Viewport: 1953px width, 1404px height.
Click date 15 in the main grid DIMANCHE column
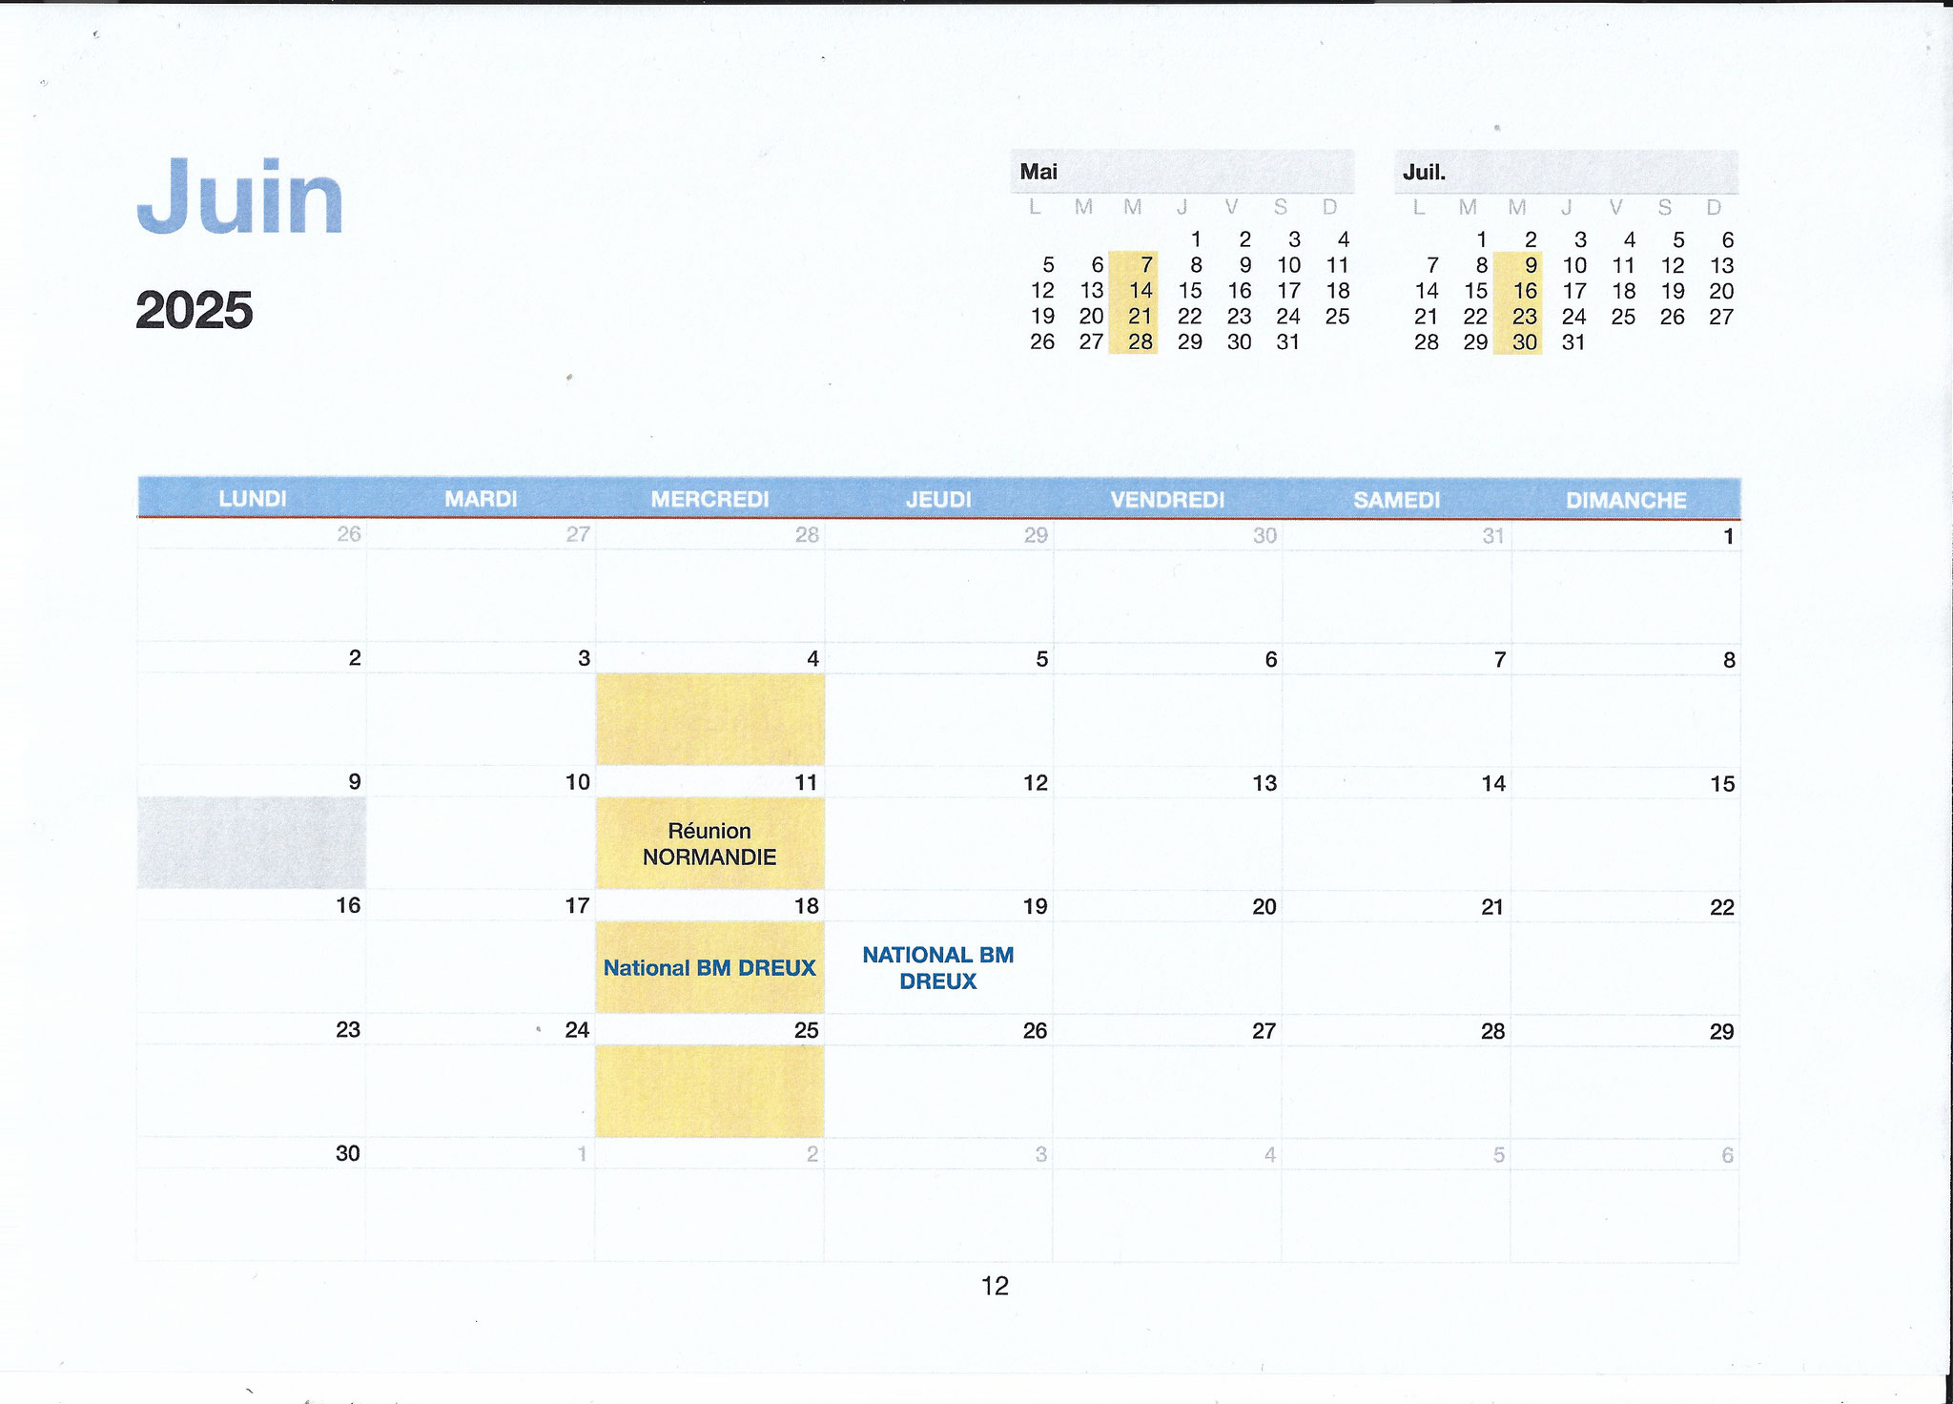pyautogui.click(x=1722, y=784)
